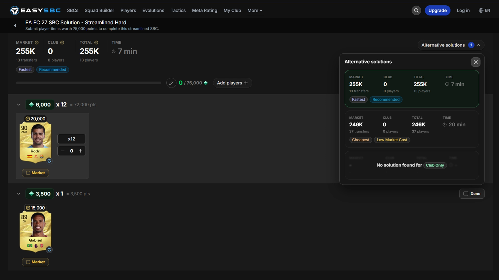Click the globe EN language selector
The image size is (499, 280).
tap(484, 10)
